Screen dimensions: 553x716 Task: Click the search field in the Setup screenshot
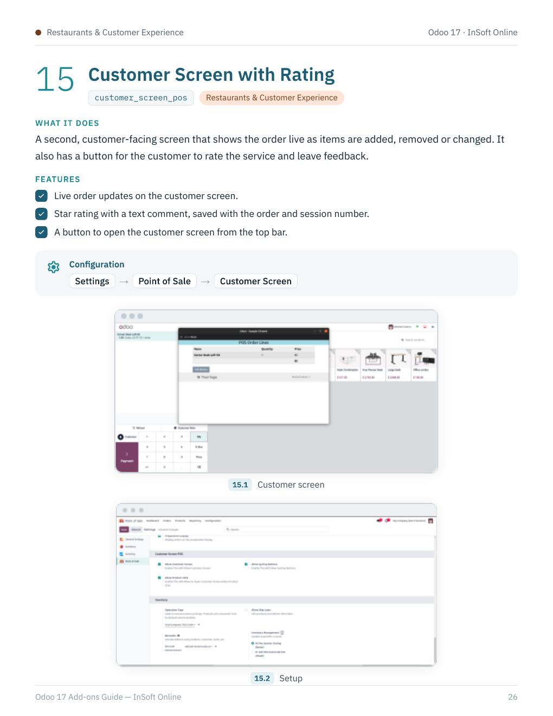click(276, 529)
